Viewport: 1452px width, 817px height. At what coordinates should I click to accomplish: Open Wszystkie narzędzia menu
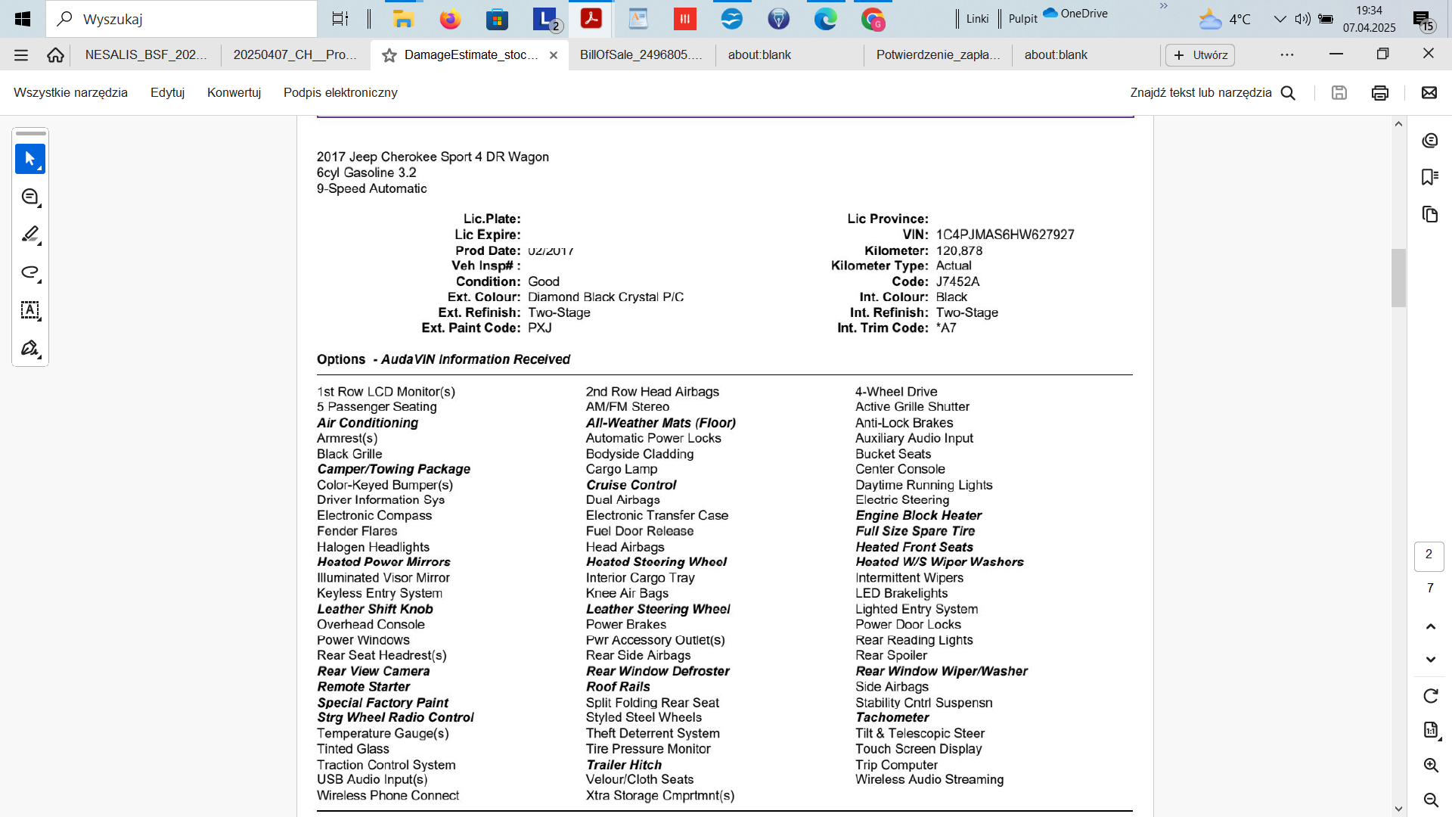[x=70, y=92]
